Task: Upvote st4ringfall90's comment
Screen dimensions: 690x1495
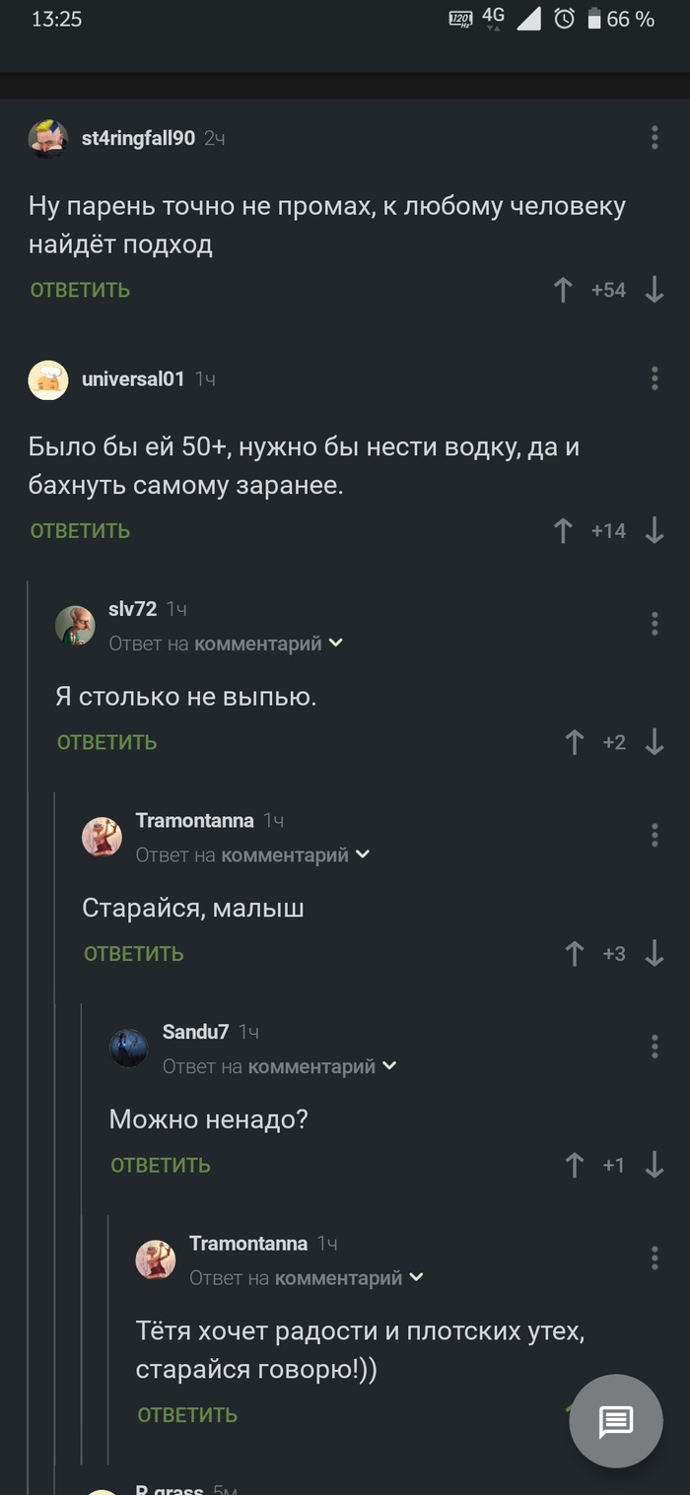Action: point(563,290)
